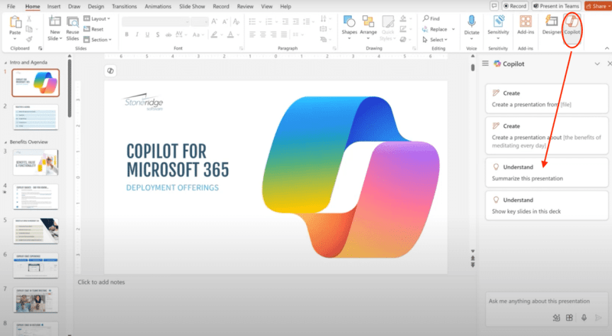
Task: Click the Record button in title bar
Action: pyautogui.click(x=515, y=6)
